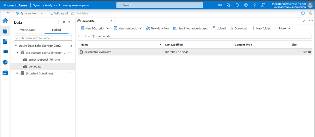Image resolution: width=315 pixels, height=137 pixels.
Task: Click the demodata path field
Action: tap(204, 36)
